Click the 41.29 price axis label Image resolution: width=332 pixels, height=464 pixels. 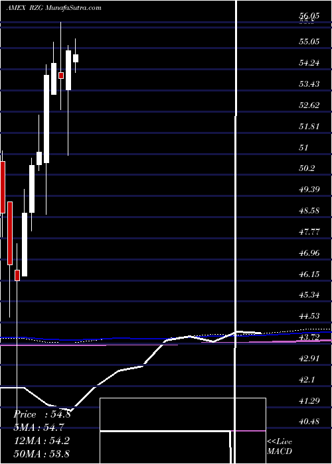(309, 401)
